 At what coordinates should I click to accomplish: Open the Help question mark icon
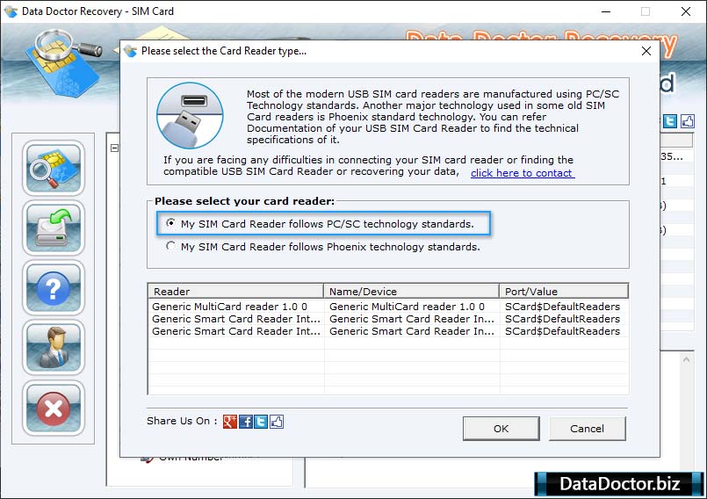click(x=54, y=288)
